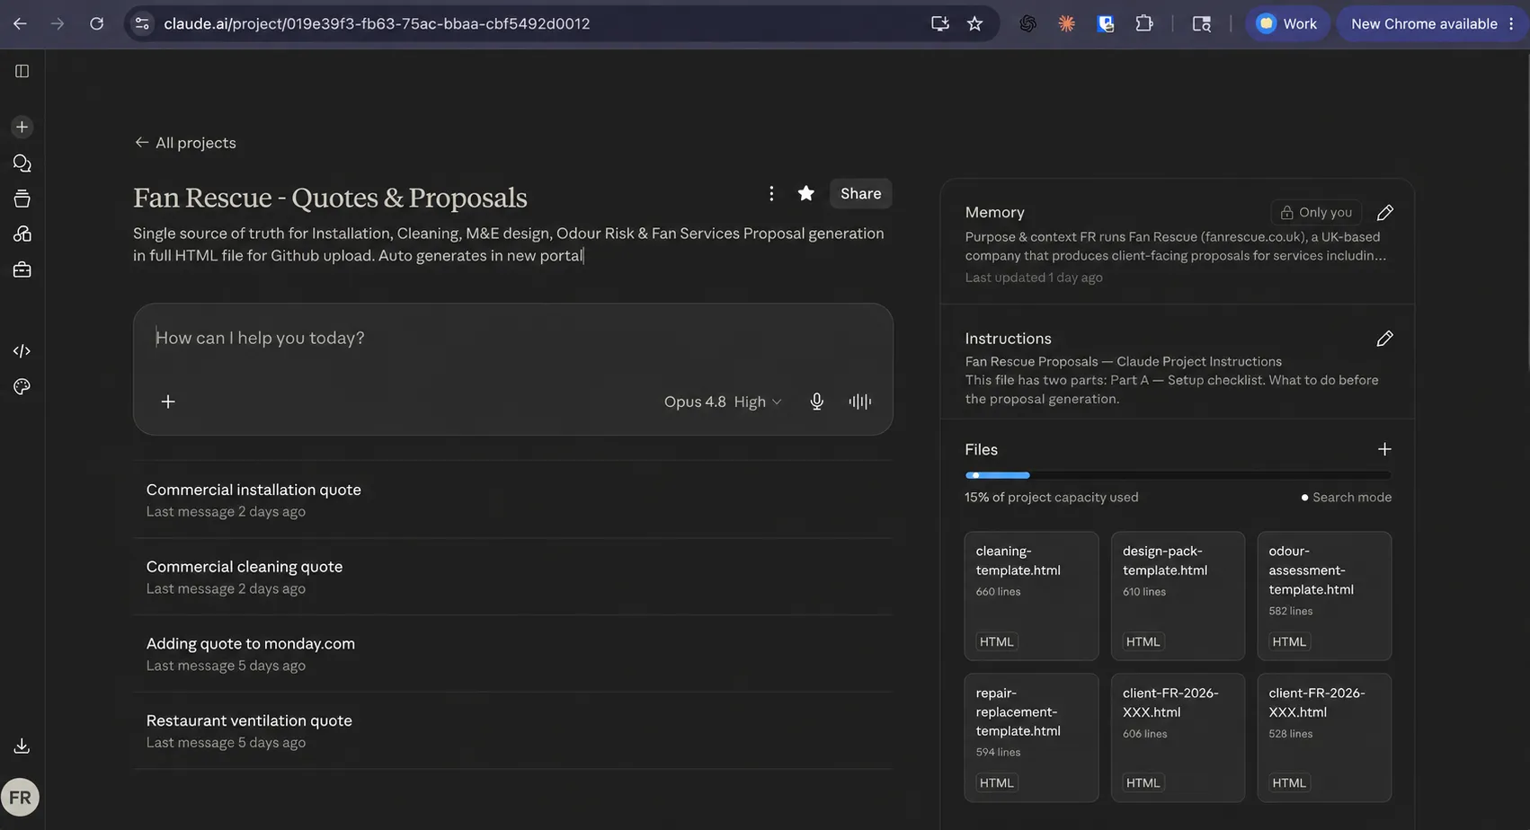Install app icon in address bar
The image size is (1530, 830).
click(x=940, y=23)
